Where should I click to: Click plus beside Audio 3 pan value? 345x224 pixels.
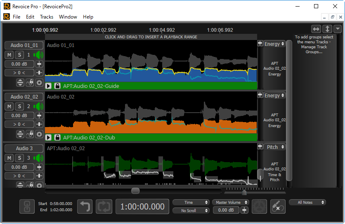(x=39, y=176)
